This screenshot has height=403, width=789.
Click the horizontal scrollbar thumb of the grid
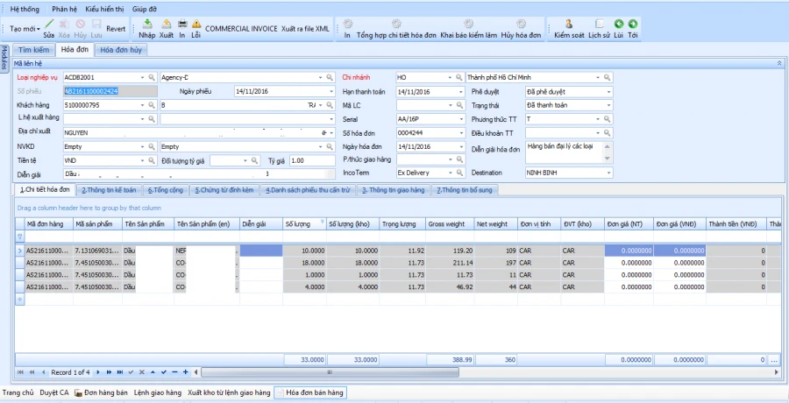tap(330, 372)
